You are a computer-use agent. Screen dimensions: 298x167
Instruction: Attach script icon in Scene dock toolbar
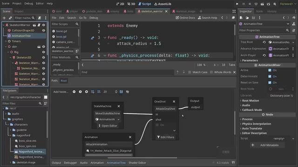pos(39,18)
